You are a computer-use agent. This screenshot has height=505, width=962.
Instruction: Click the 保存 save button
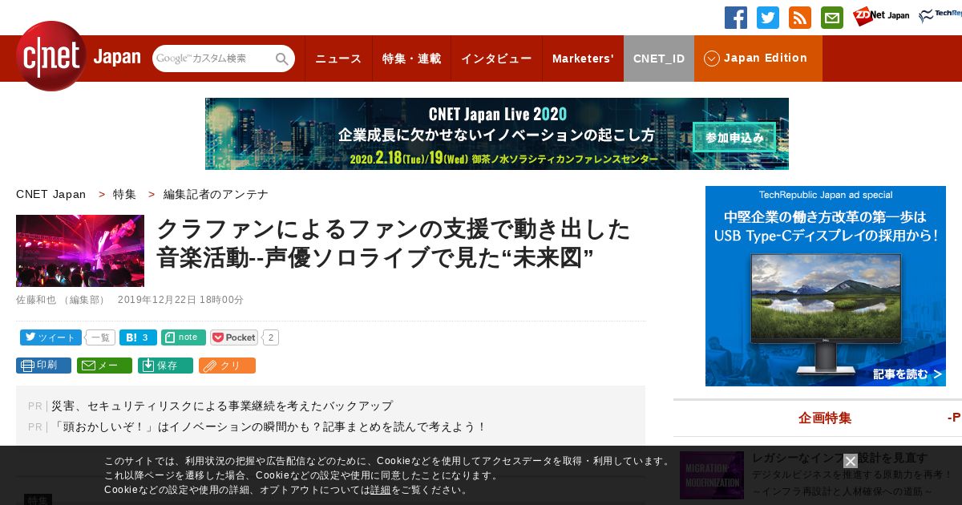pos(165,366)
